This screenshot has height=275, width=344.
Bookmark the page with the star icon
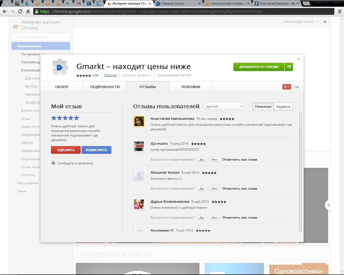coord(331,12)
